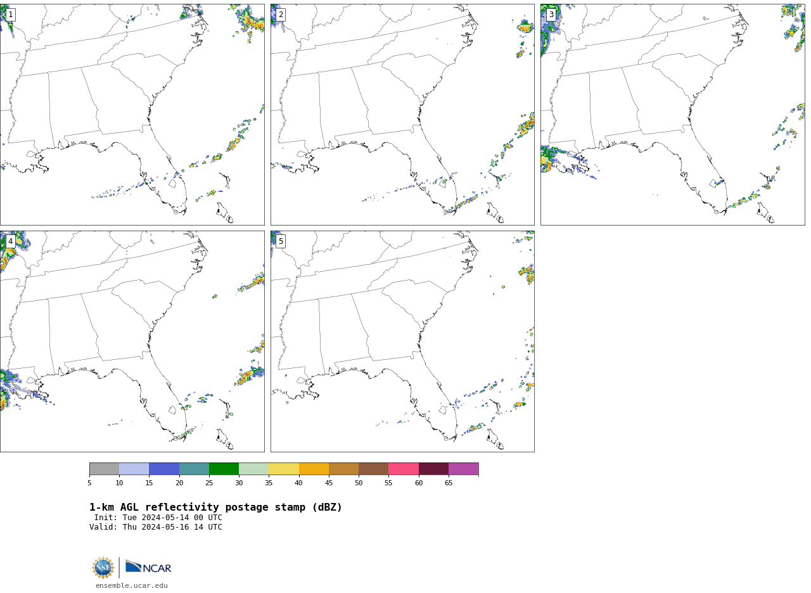Click the light blue 10-15 dBZ swatch

[x=134, y=469]
